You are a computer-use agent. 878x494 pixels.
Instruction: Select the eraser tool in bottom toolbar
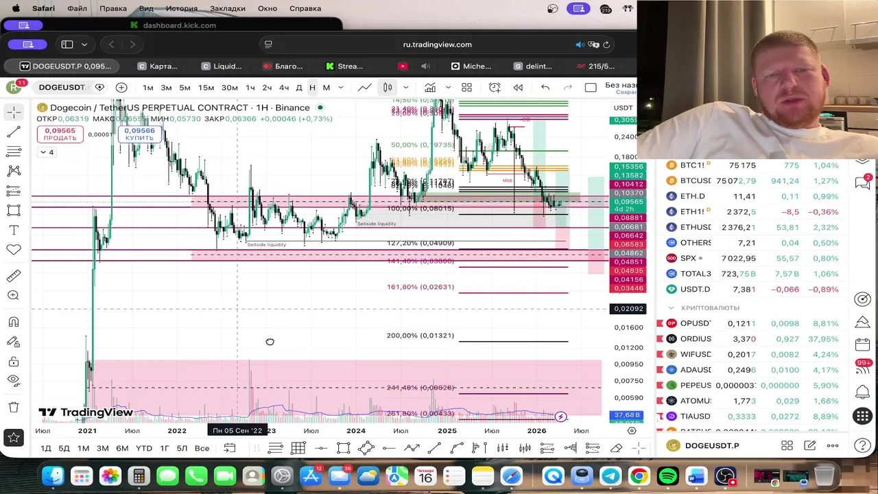616,448
